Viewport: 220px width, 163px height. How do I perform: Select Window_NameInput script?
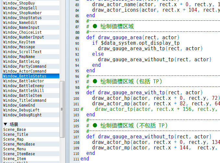[x=31, y=27]
